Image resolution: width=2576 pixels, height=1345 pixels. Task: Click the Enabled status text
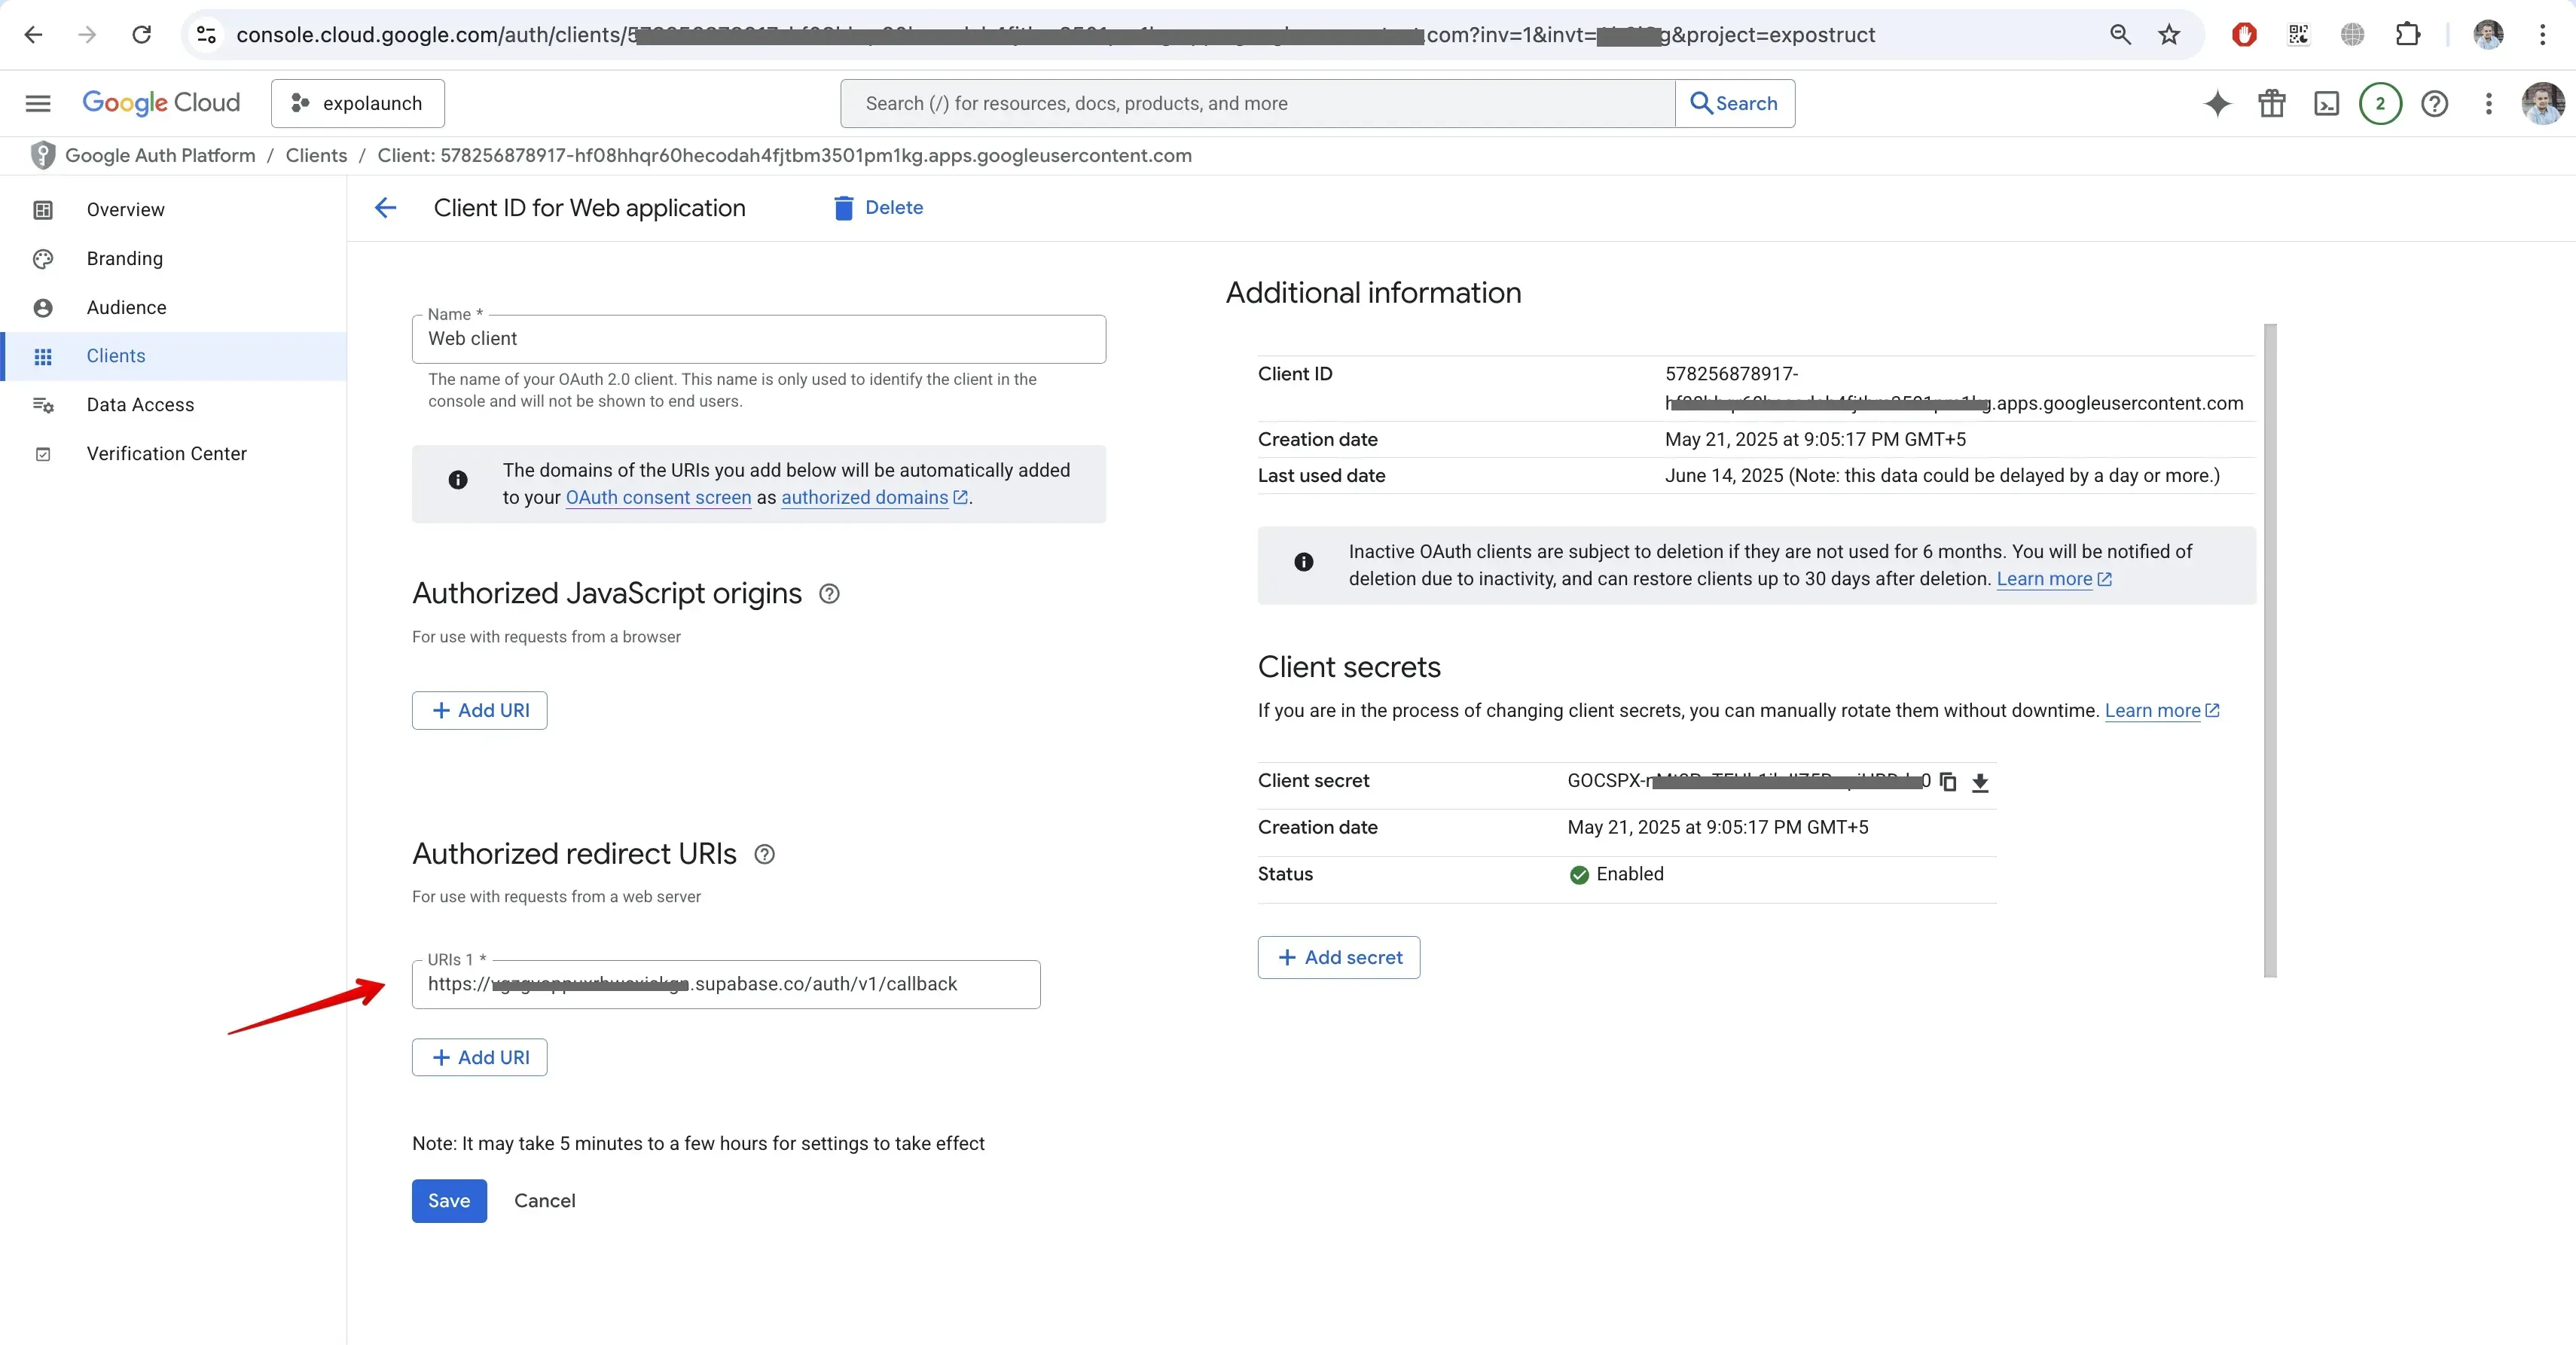(x=1630, y=874)
